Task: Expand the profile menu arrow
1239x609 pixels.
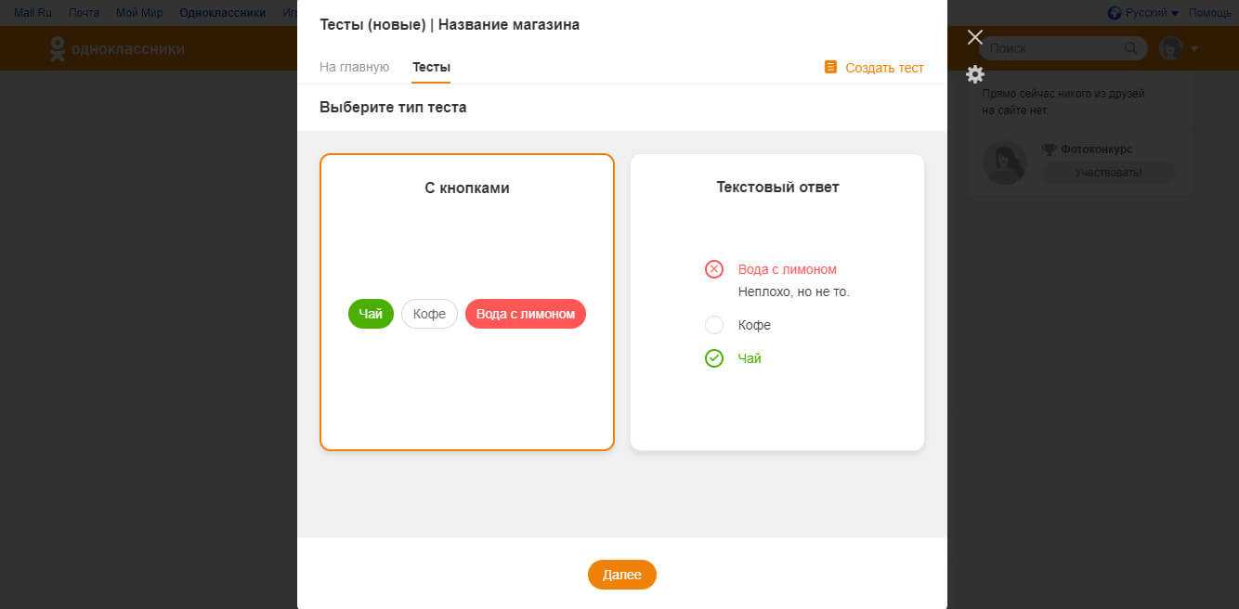Action: pos(1194,48)
